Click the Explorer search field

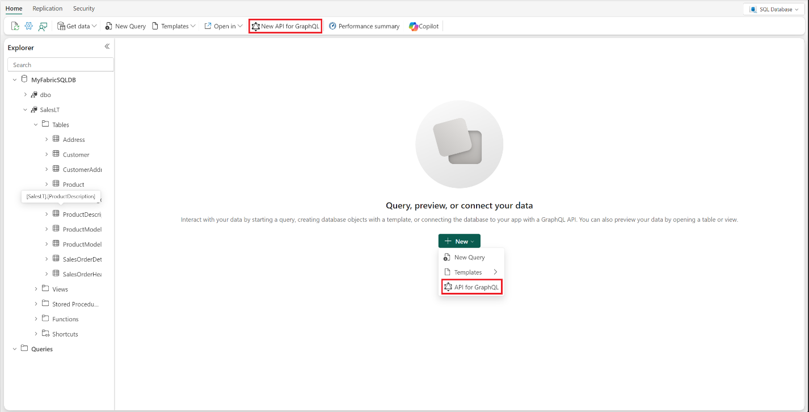point(60,64)
